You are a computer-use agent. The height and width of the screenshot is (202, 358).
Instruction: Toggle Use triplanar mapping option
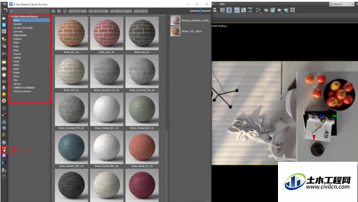[121, 11]
